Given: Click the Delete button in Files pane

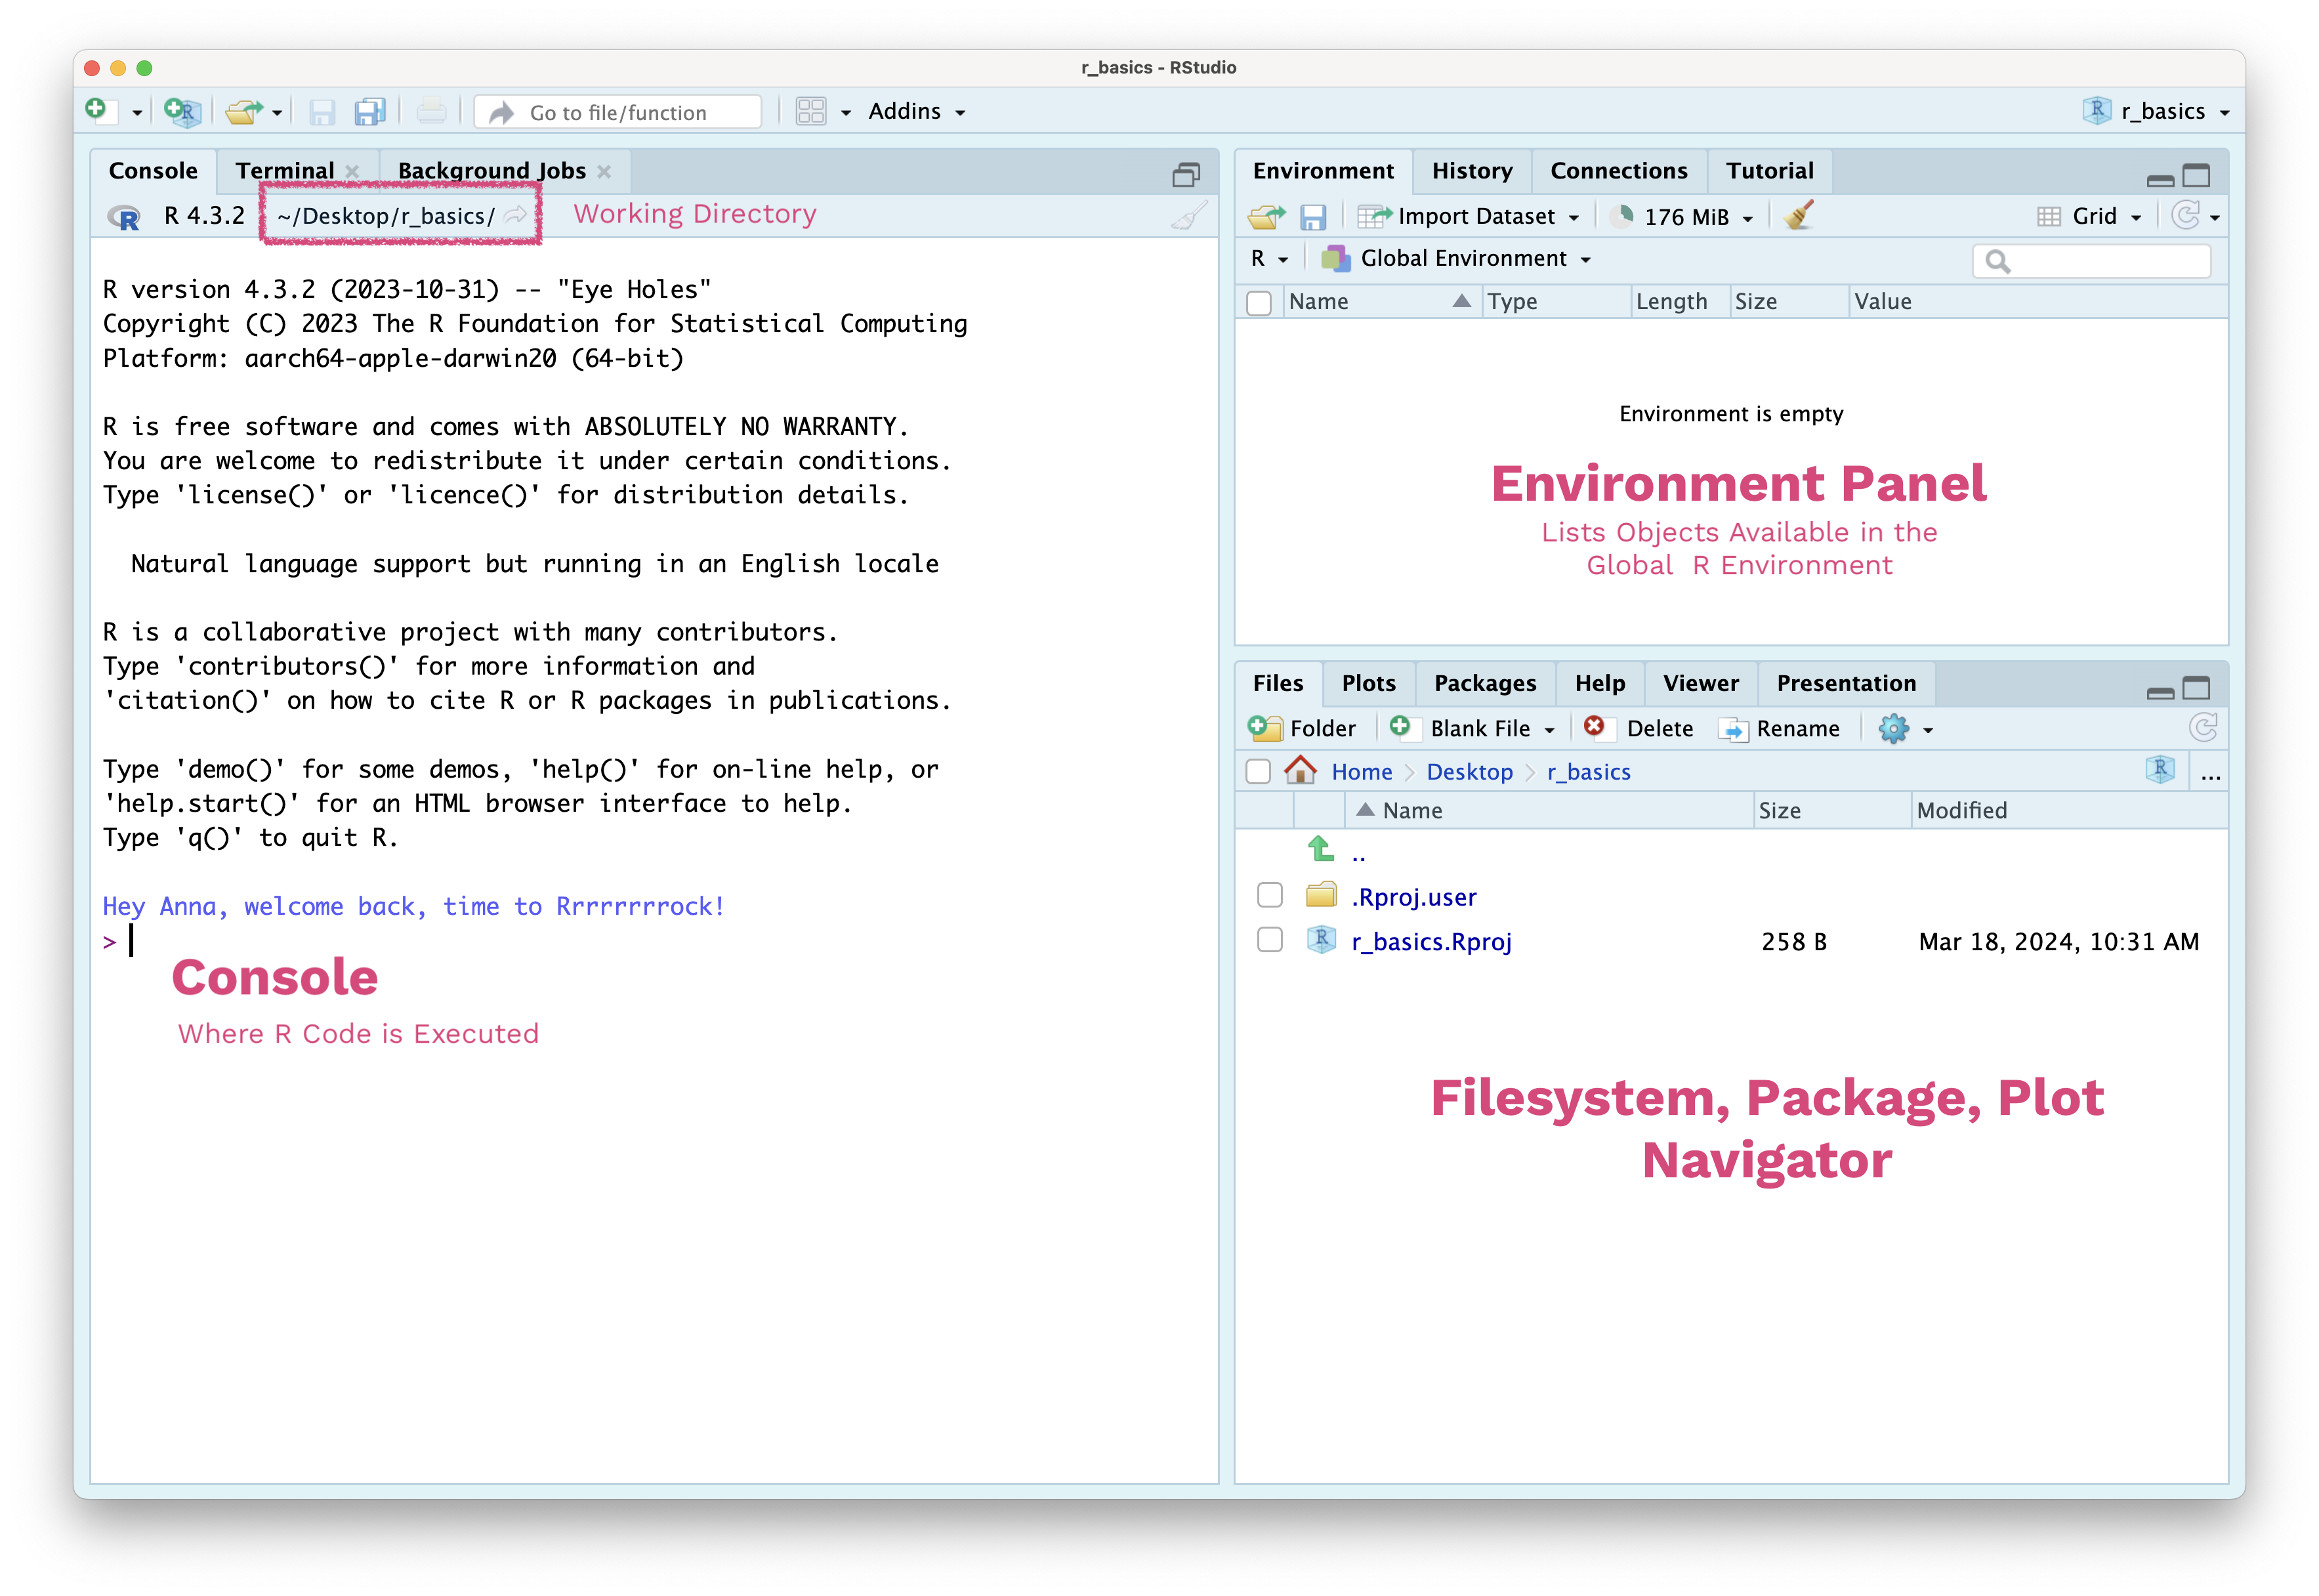Looking at the screenshot, I should point(1640,729).
